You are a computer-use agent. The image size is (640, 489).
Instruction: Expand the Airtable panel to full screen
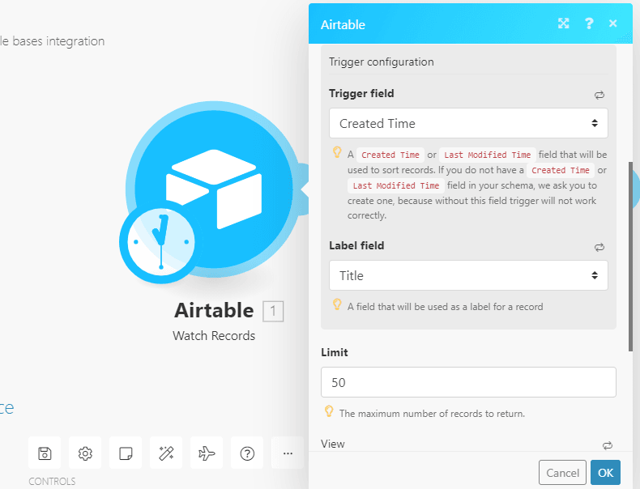[564, 23]
